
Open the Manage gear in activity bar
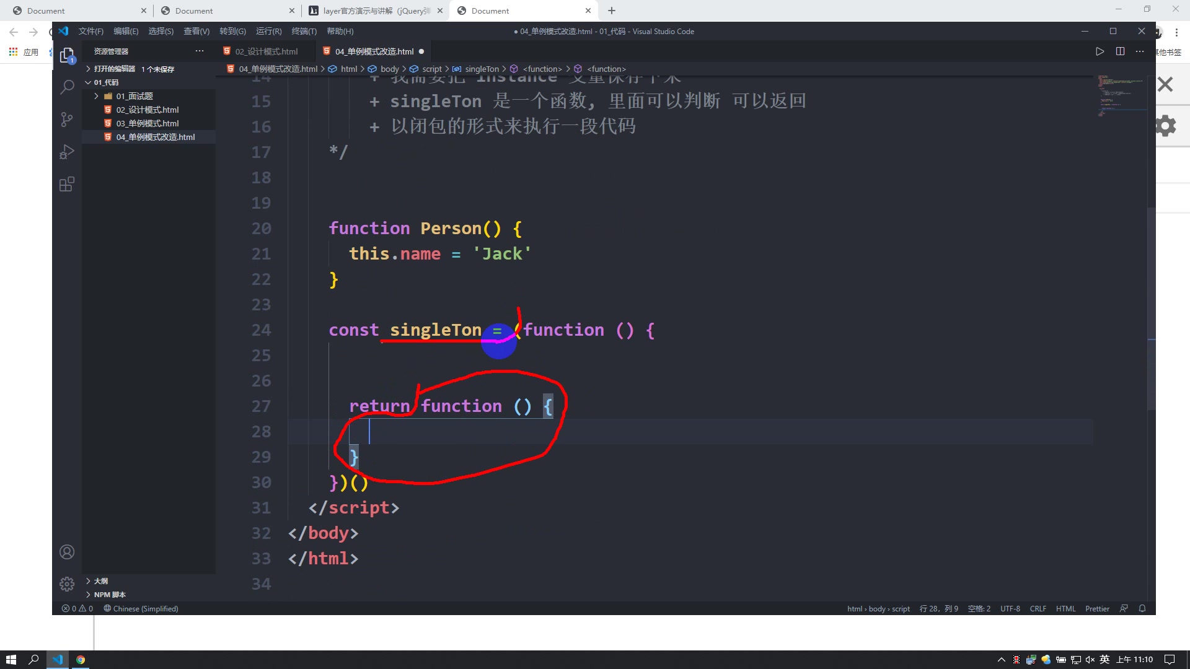(x=67, y=584)
